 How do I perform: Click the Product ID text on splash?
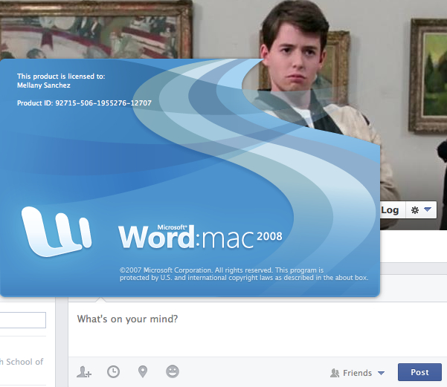pos(84,103)
